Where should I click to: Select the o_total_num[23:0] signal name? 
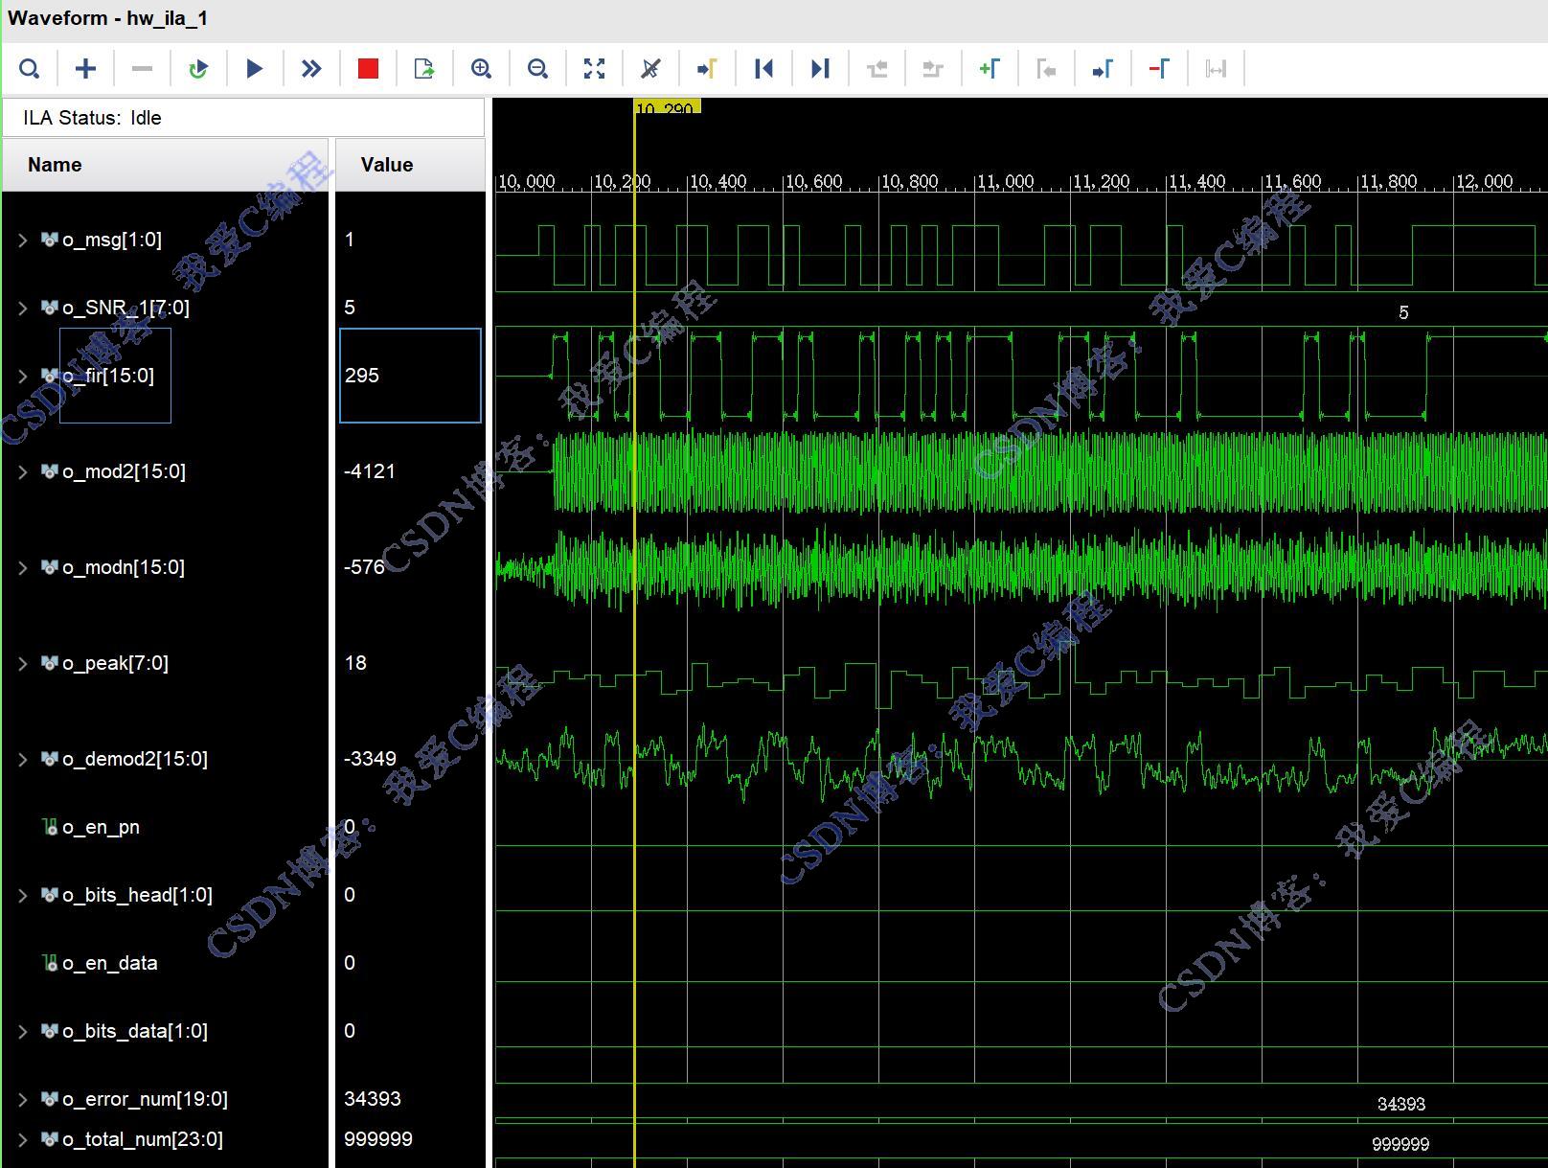point(143,1139)
